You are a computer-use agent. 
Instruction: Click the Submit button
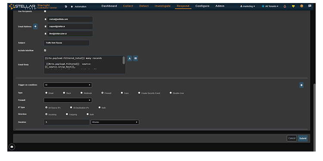tap(303, 138)
